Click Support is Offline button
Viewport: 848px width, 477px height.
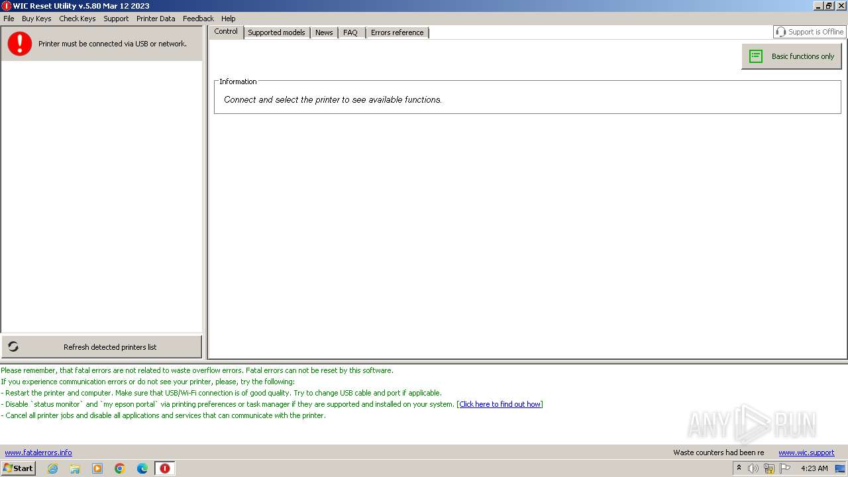tap(810, 32)
